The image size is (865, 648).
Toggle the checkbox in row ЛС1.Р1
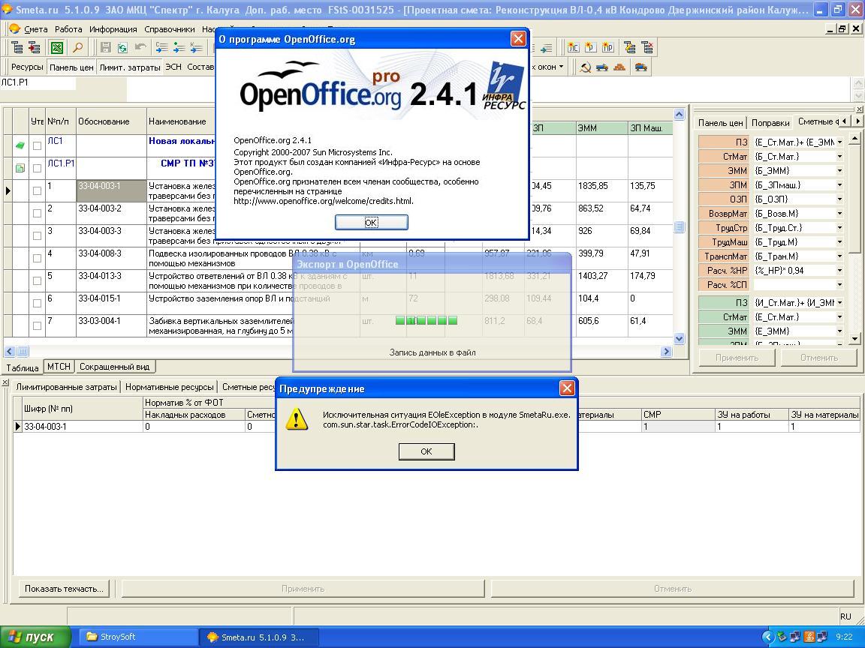[37, 168]
